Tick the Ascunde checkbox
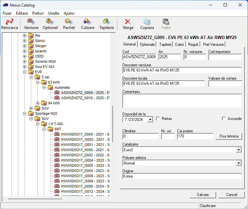 (224, 119)
